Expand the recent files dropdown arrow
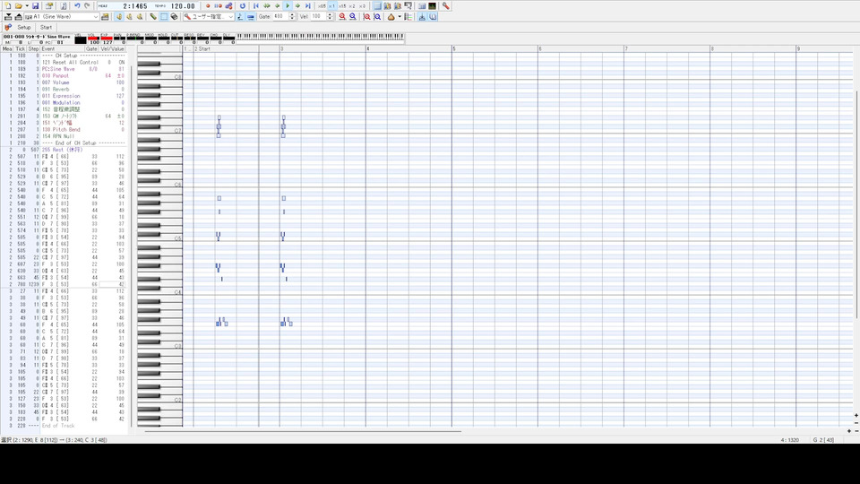 pyautogui.click(x=26, y=6)
